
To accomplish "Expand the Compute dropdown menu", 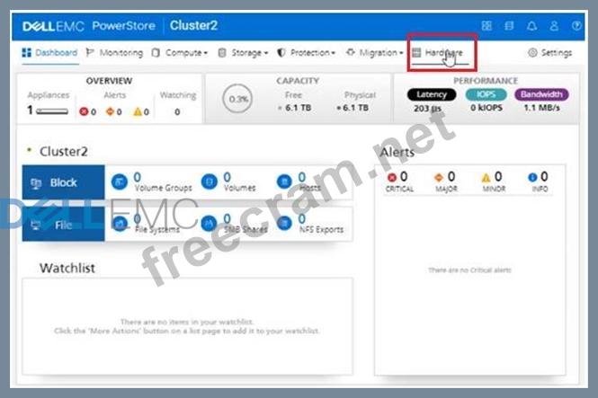I will [183, 53].
